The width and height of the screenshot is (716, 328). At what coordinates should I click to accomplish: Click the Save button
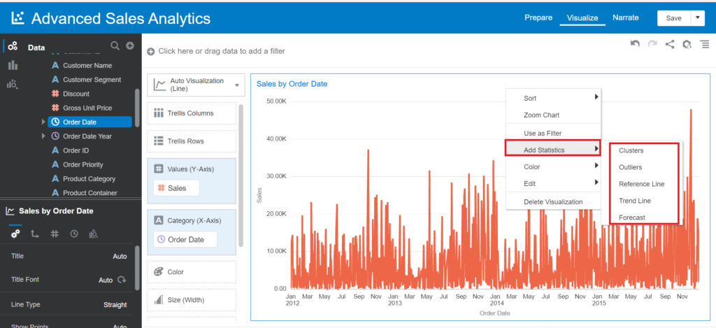673,17
